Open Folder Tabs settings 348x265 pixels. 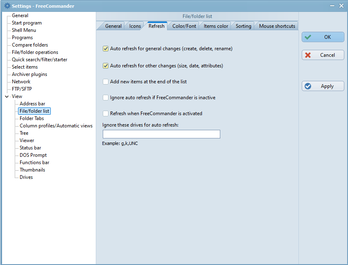click(x=32, y=118)
